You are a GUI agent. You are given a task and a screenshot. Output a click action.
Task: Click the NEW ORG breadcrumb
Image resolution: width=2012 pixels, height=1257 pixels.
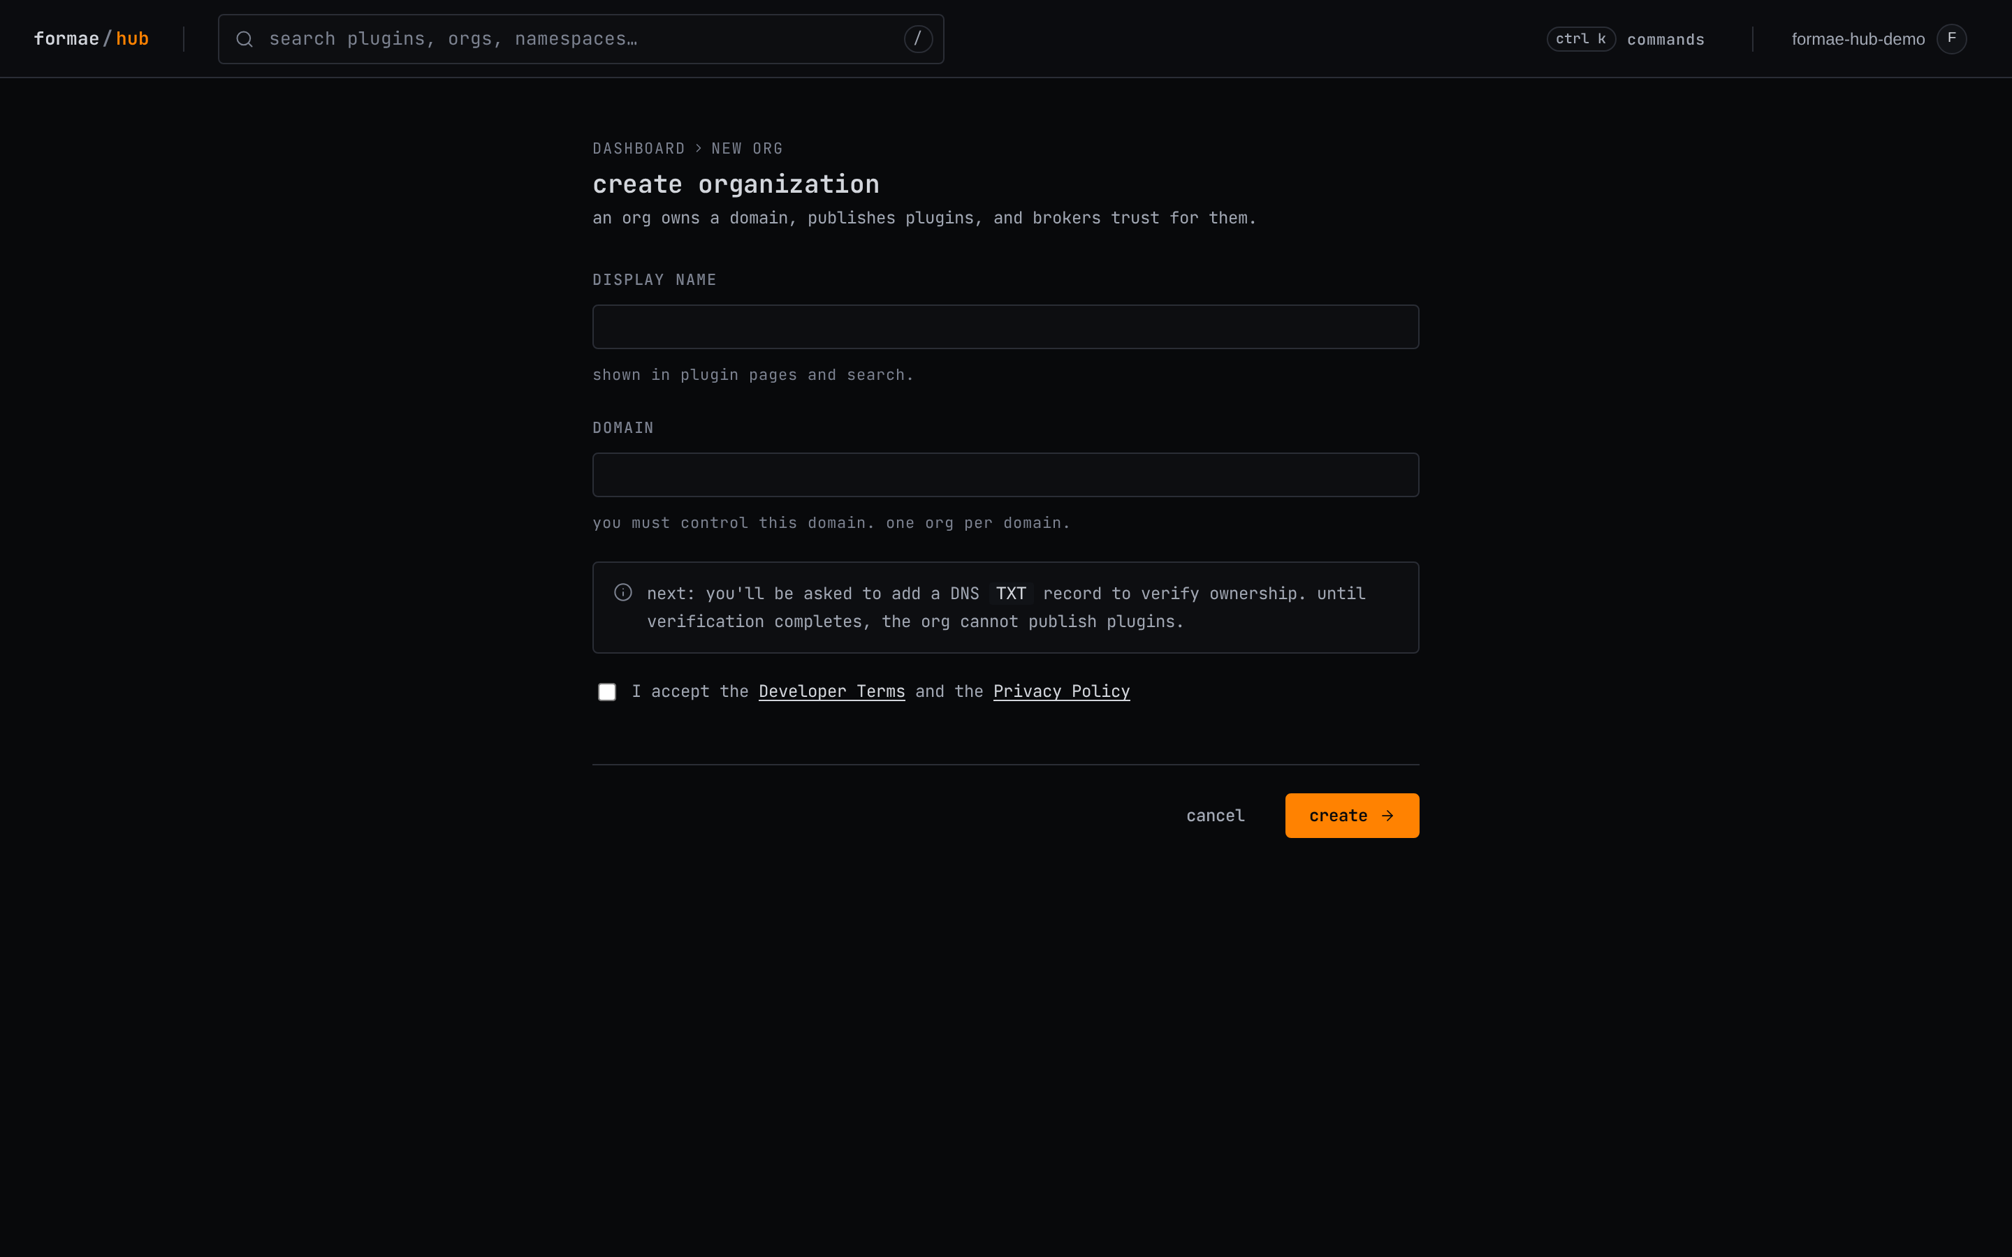747,149
